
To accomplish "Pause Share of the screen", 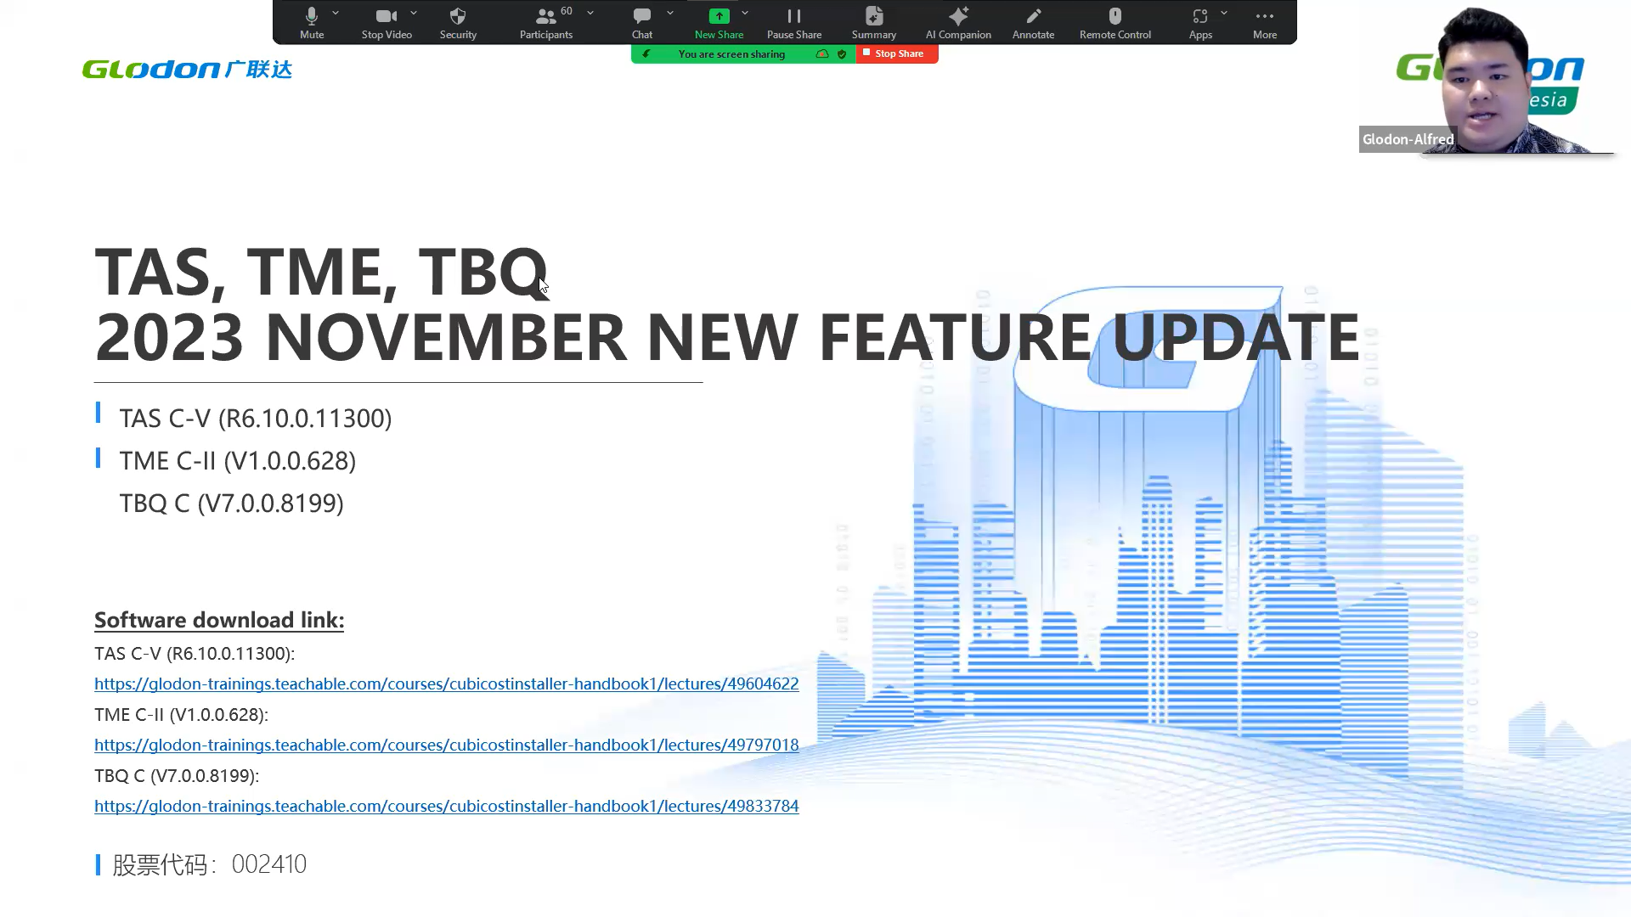I will pyautogui.click(x=794, y=23).
